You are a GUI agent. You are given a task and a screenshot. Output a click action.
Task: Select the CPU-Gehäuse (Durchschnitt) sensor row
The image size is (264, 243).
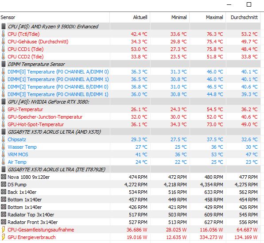[130, 42]
